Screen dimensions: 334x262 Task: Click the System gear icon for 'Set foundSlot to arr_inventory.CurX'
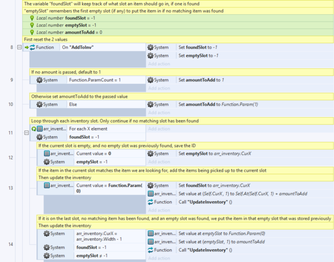point(150,185)
